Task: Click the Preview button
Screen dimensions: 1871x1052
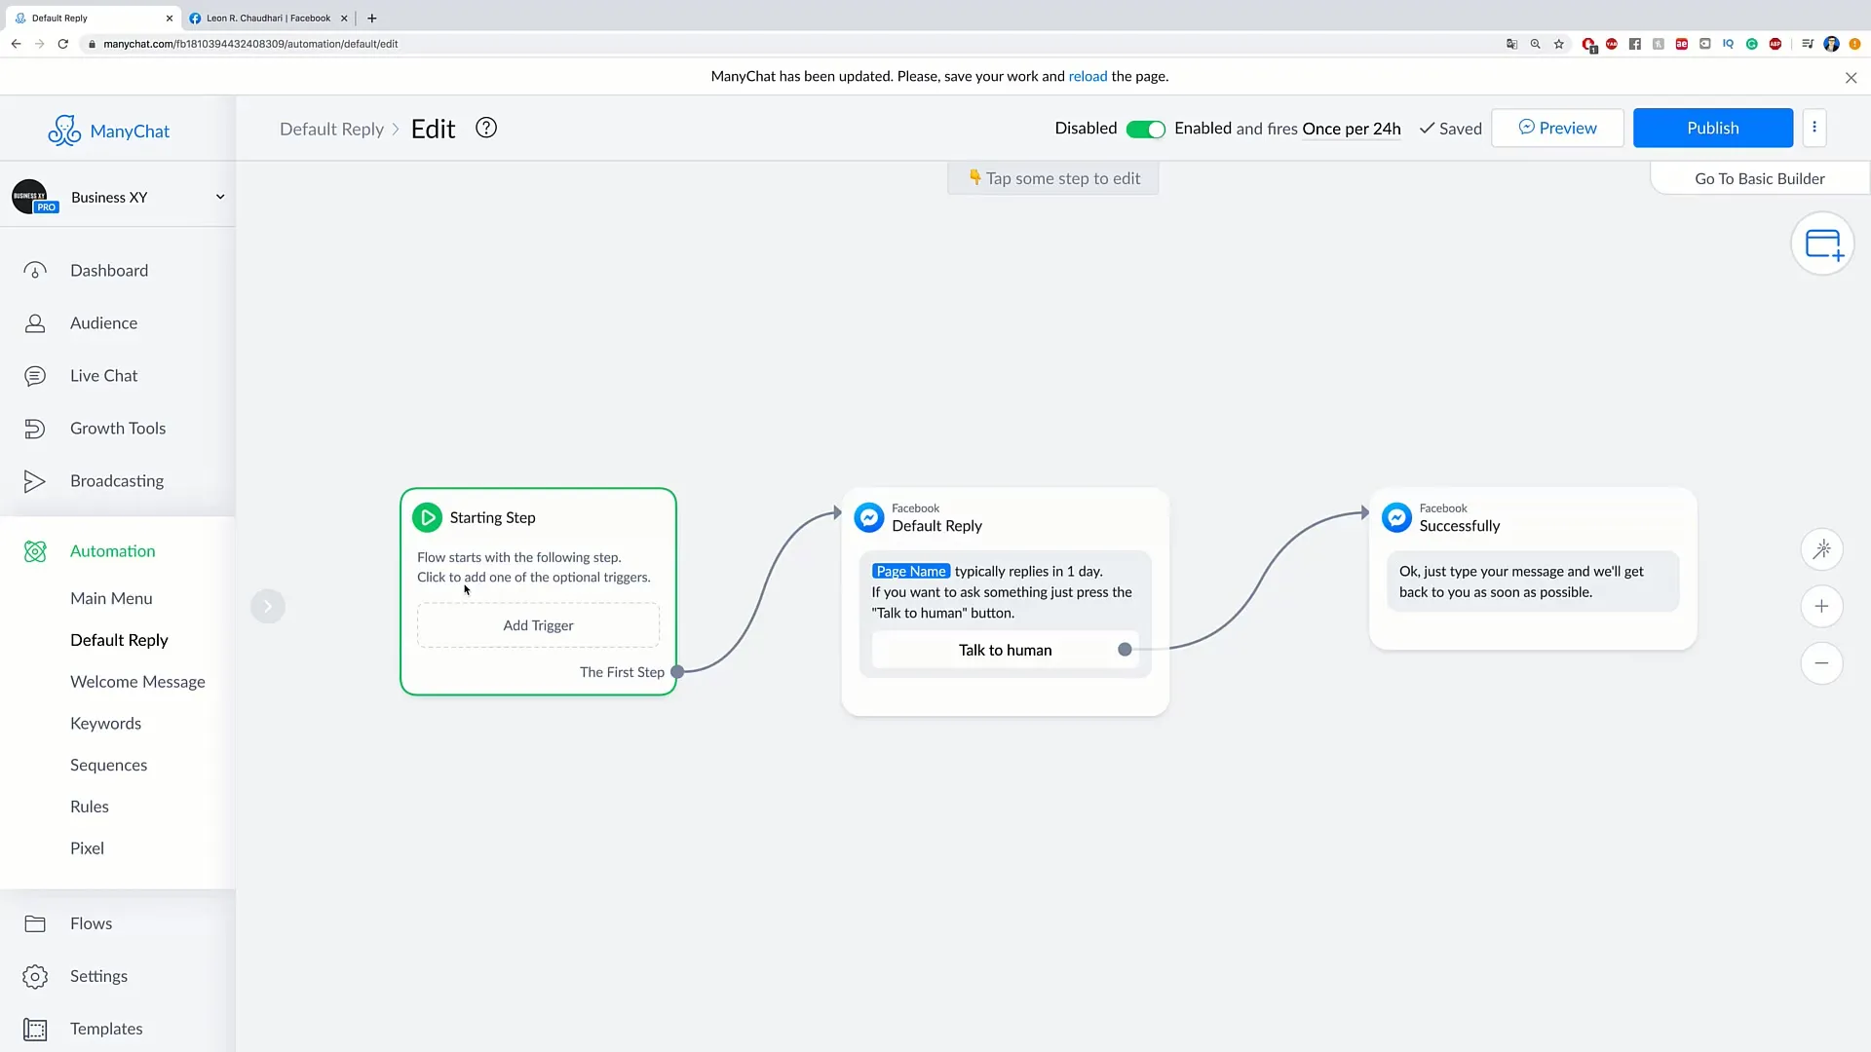Action: point(1557,128)
